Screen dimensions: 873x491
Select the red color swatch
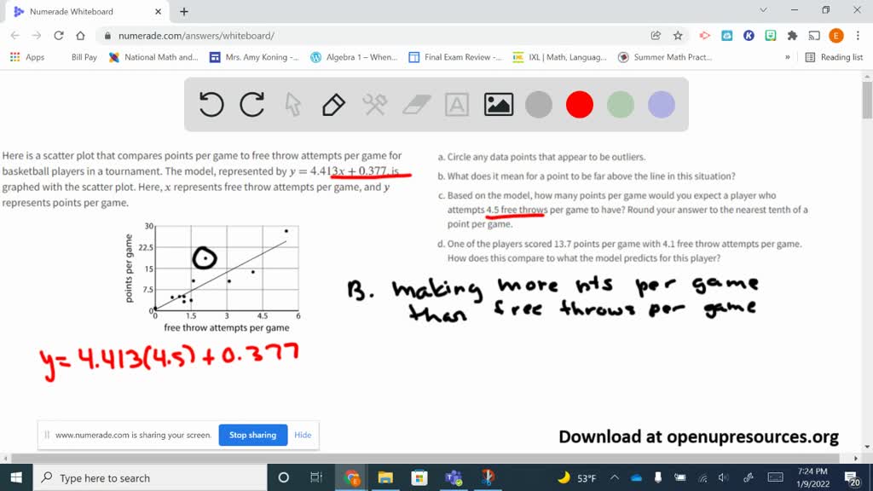pos(580,104)
